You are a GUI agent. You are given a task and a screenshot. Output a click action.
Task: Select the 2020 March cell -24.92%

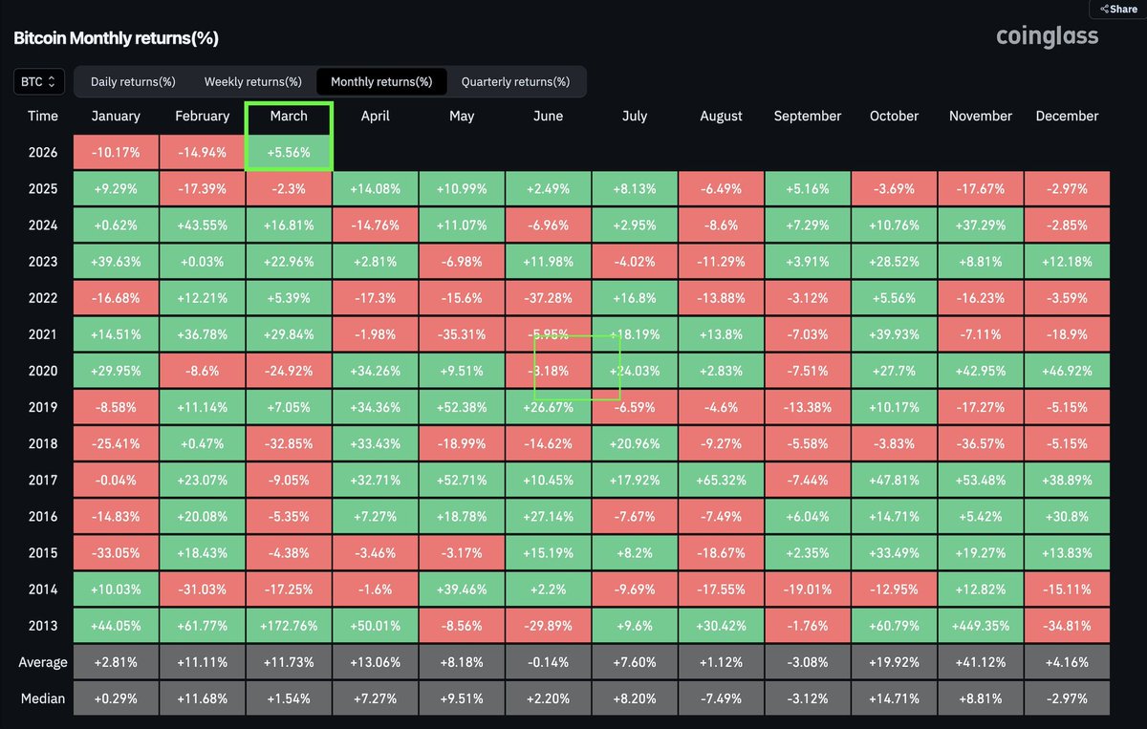[x=289, y=371]
